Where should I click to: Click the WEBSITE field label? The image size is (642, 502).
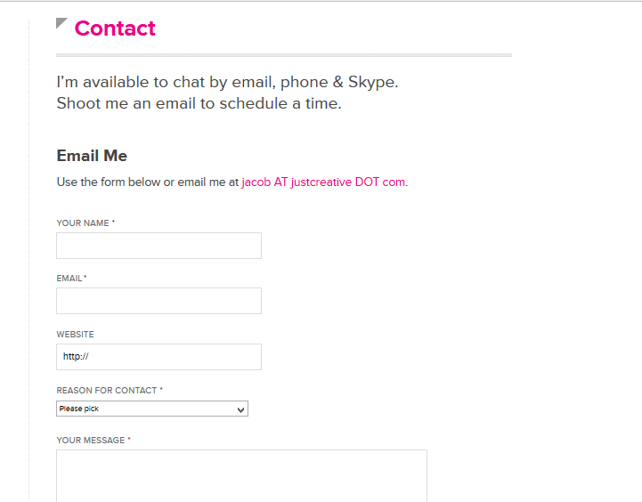(x=75, y=335)
